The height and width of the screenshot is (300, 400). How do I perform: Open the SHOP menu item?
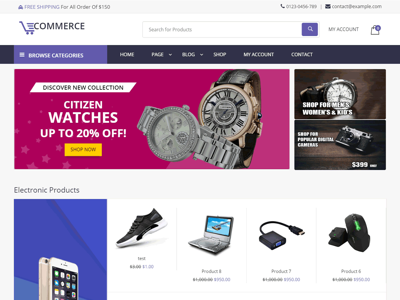click(x=220, y=55)
